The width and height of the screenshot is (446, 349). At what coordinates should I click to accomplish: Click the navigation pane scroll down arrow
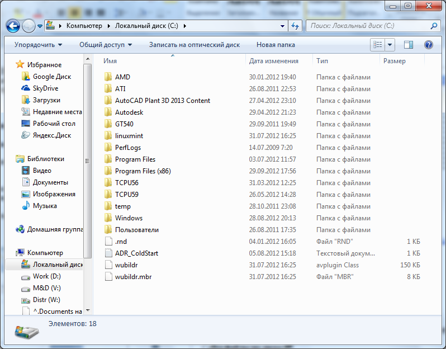click(88, 310)
